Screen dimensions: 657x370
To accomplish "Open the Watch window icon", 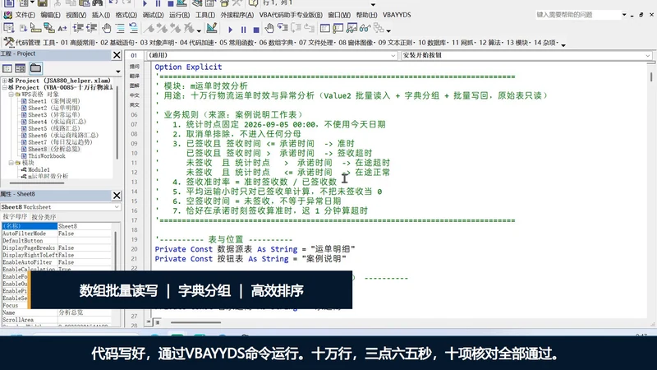I will (x=351, y=28).
